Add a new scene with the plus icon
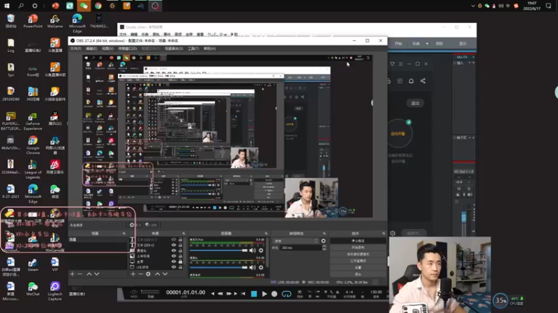The image size is (558, 313). pyautogui.click(x=73, y=274)
